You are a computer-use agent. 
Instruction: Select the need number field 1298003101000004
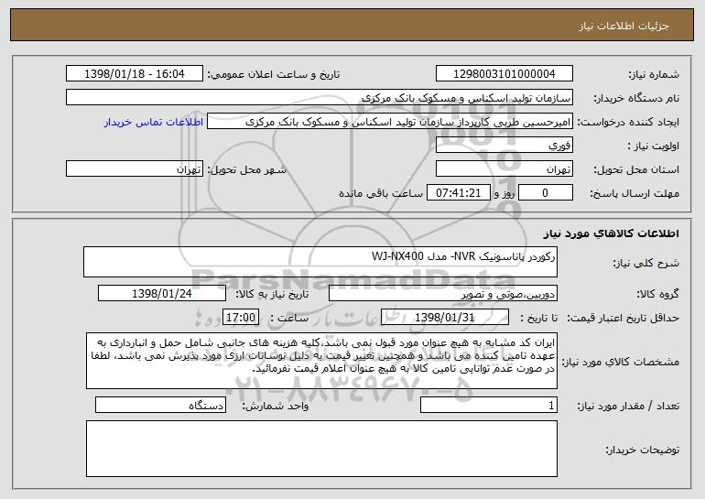pos(504,74)
